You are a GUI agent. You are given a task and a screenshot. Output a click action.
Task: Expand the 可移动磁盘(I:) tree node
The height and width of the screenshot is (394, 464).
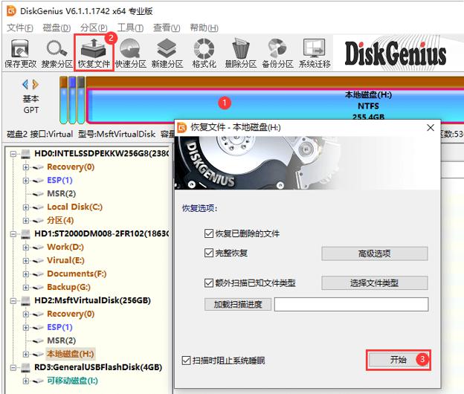pyautogui.click(x=26, y=381)
